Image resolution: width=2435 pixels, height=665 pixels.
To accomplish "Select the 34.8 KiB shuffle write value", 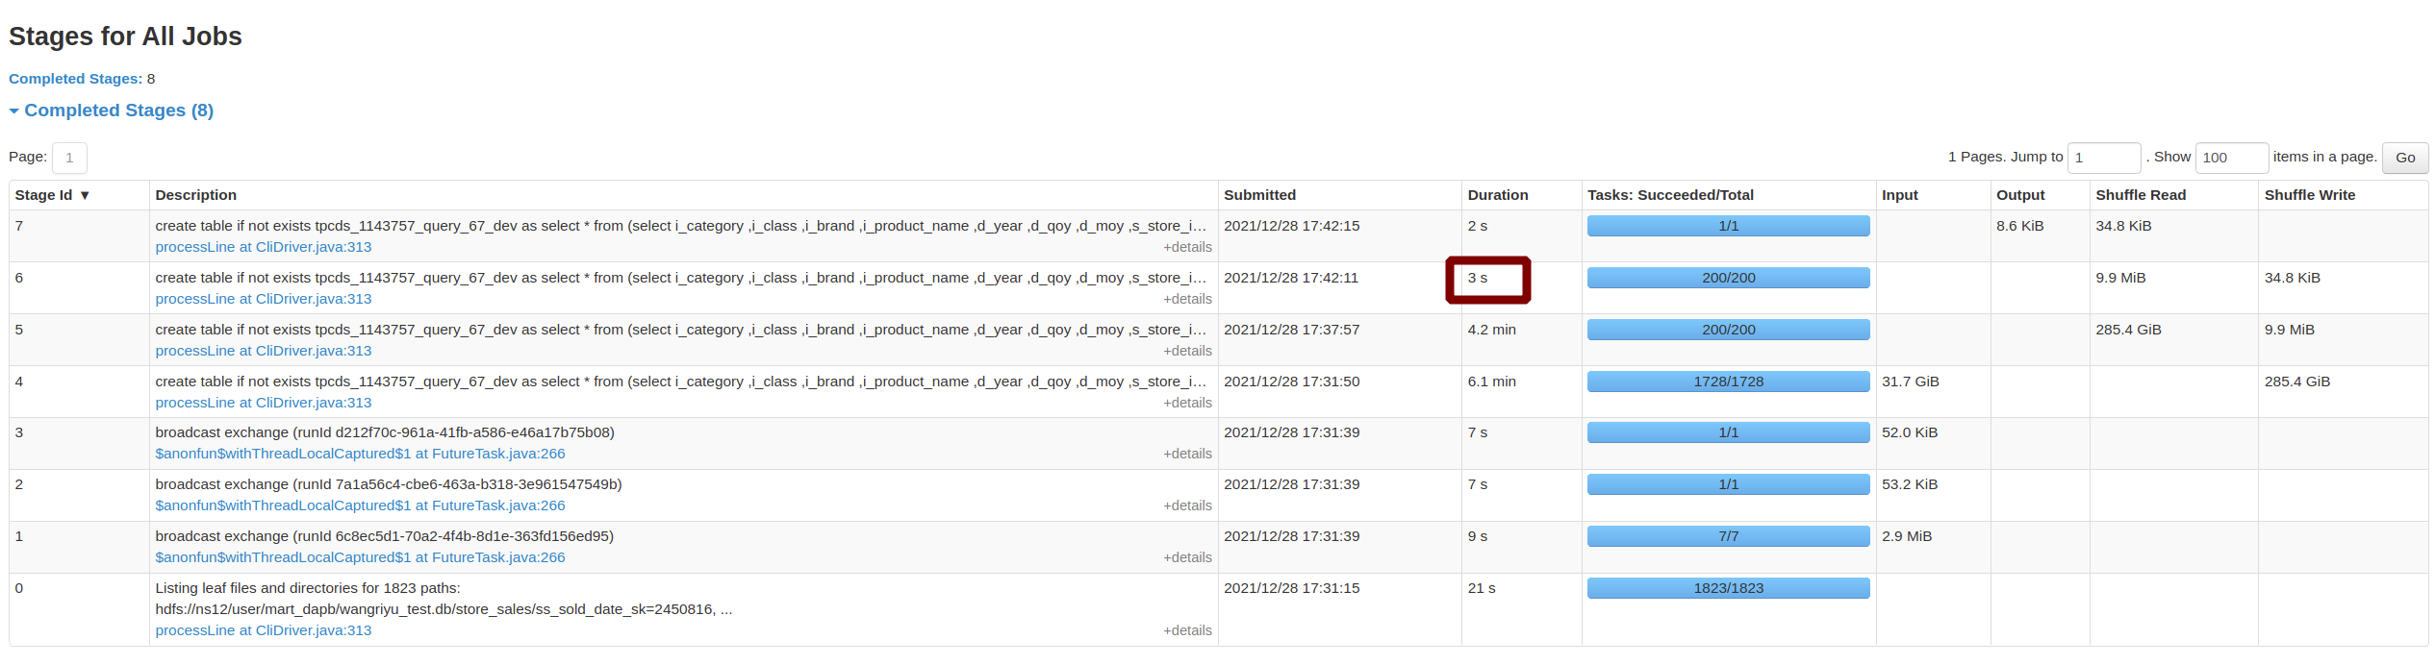I will 2293,278.
